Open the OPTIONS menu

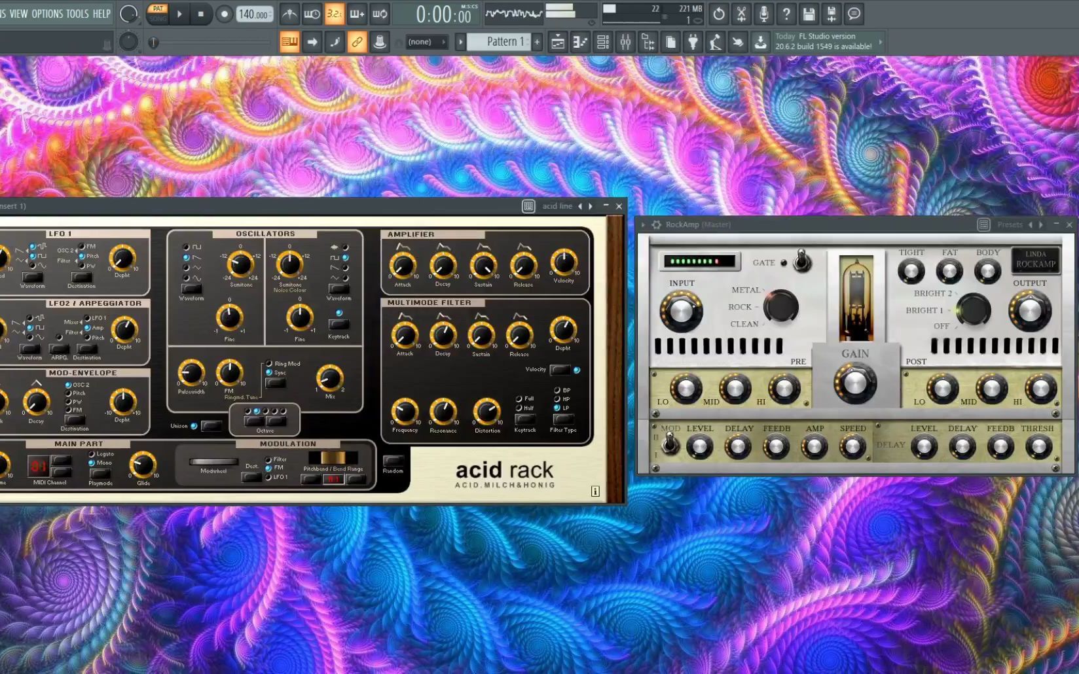47,13
